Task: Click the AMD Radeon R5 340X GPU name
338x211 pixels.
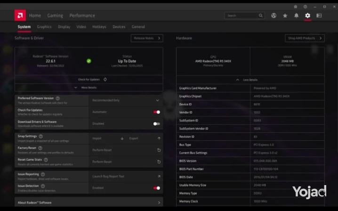Action: (213, 61)
